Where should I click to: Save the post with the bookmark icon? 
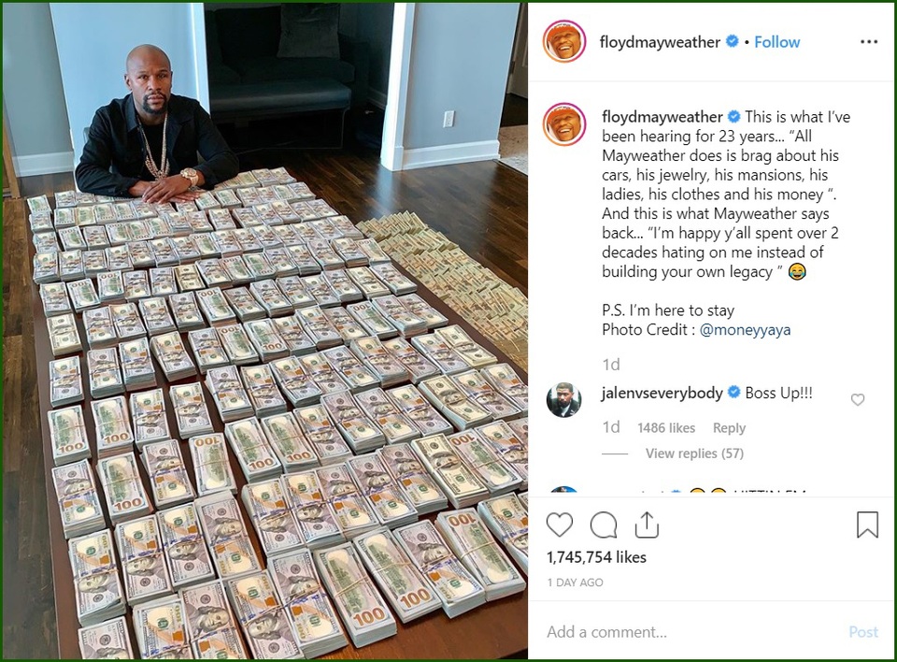point(867,525)
